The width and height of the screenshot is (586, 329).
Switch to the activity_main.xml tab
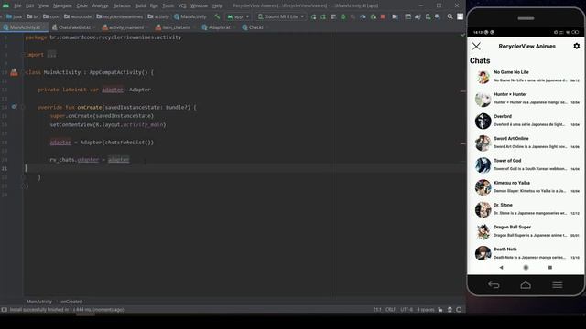pos(125,27)
